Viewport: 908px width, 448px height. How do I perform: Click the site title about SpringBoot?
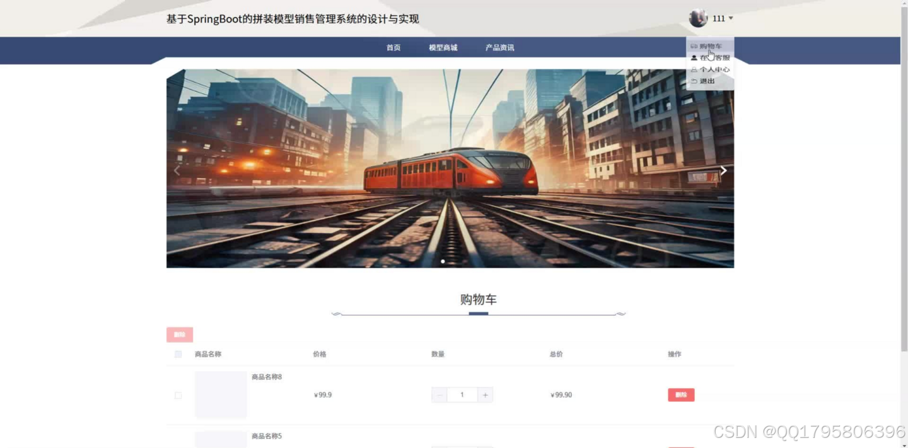[x=293, y=19]
